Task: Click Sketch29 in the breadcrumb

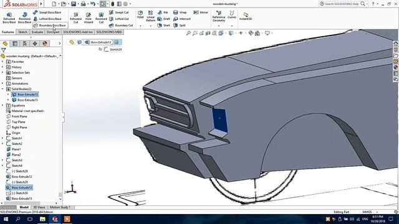Action: tap(113, 50)
